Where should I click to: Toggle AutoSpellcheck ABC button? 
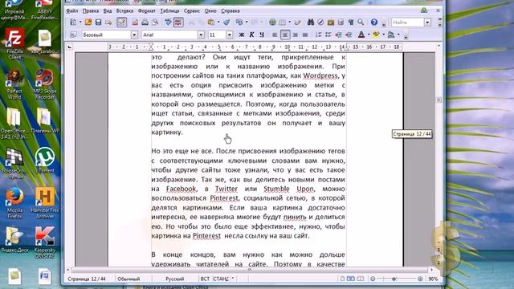pos(178,22)
